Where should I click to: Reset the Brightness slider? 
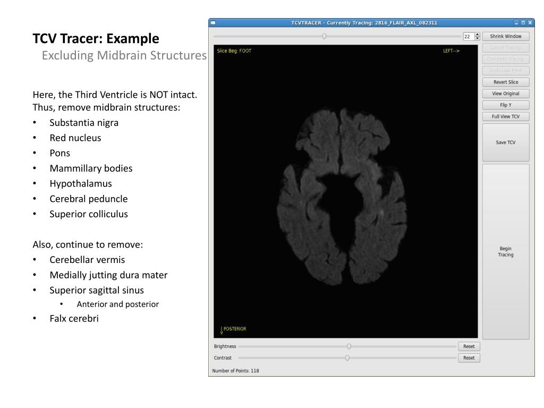tap(469, 346)
